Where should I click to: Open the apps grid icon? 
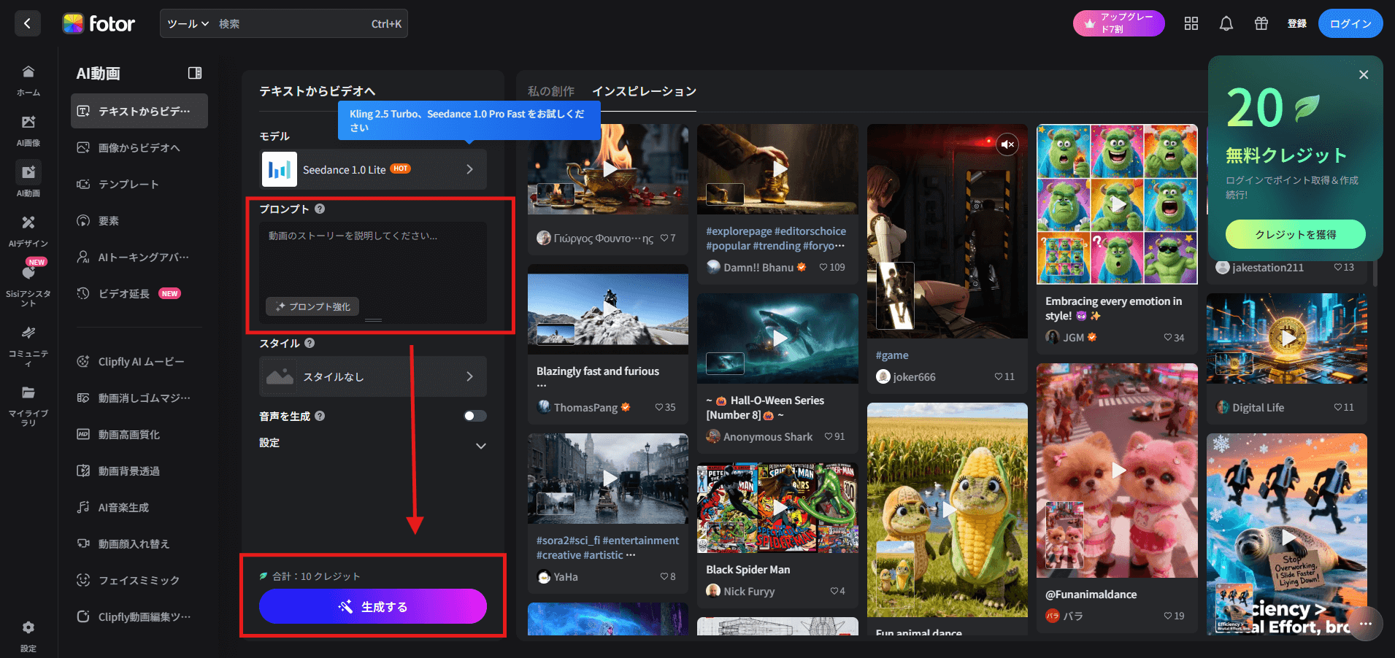(x=1191, y=24)
